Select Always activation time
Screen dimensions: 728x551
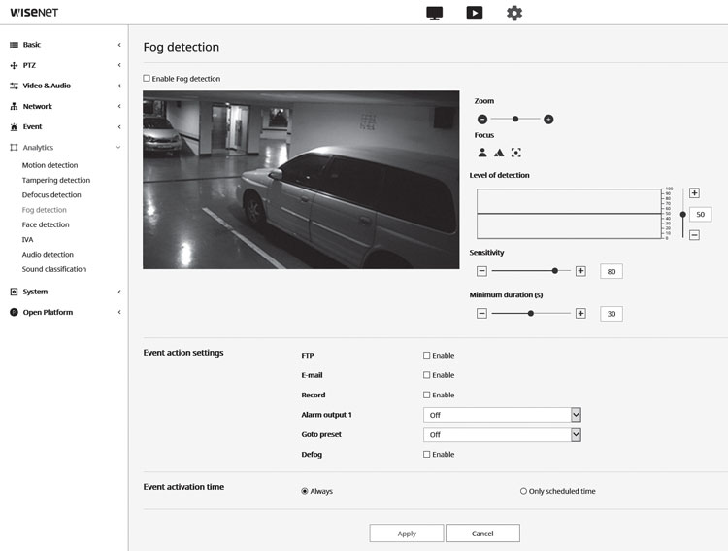click(x=305, y=491)
